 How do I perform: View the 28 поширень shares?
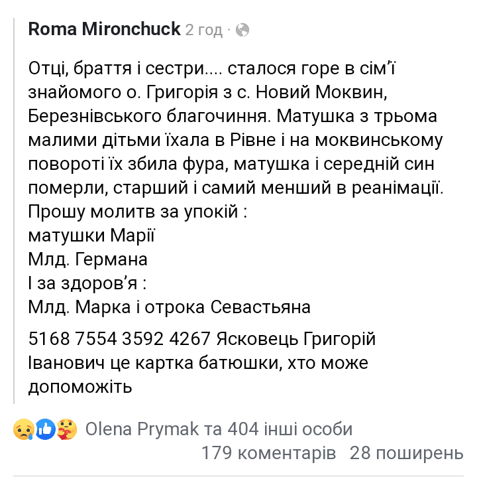tap(407, 453)
